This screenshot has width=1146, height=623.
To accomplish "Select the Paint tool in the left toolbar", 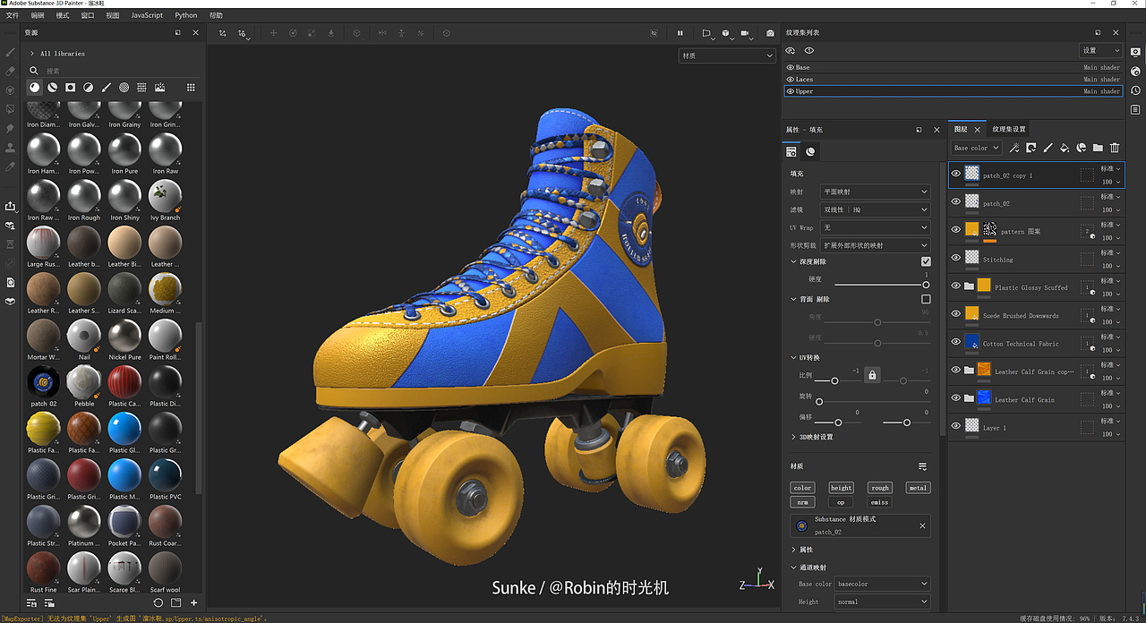I will click(x=10, y=54).
